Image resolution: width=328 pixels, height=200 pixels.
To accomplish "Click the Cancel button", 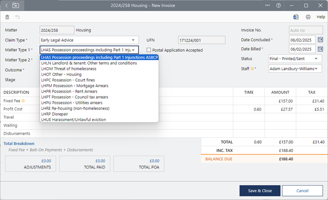I will tap(302, 191).
